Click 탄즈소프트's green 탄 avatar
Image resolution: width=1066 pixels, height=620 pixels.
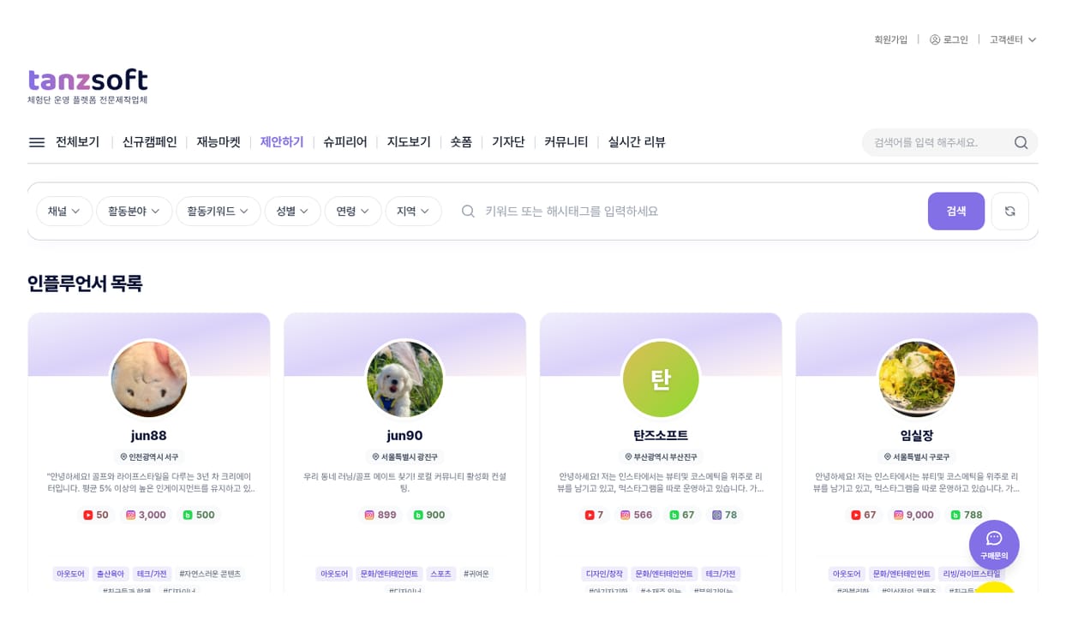click(x=661, y=379)
